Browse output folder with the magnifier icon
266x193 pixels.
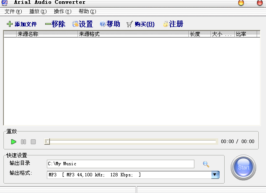pos(206,164)
